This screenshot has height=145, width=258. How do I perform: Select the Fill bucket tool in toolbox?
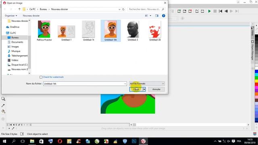tap(3, 112)
